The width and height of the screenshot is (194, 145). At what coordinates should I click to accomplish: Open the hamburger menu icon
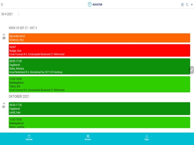coord(2,5)
